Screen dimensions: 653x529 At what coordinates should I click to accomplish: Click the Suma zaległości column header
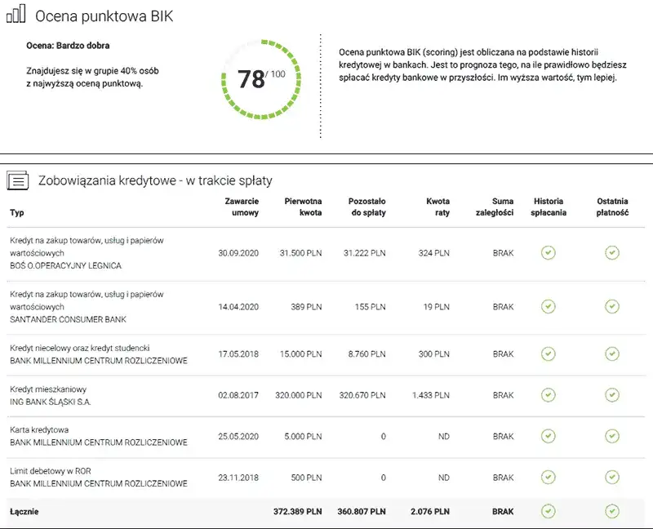coord(495,207)
